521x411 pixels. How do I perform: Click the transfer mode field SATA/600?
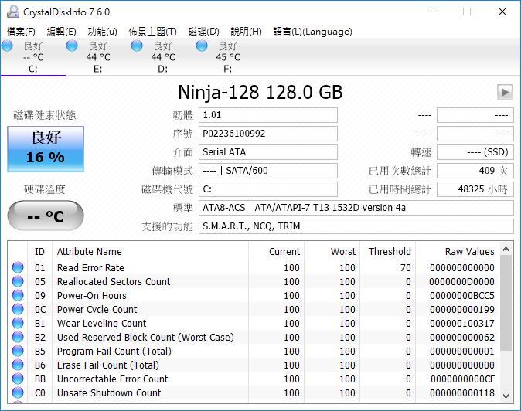(268, 171)
